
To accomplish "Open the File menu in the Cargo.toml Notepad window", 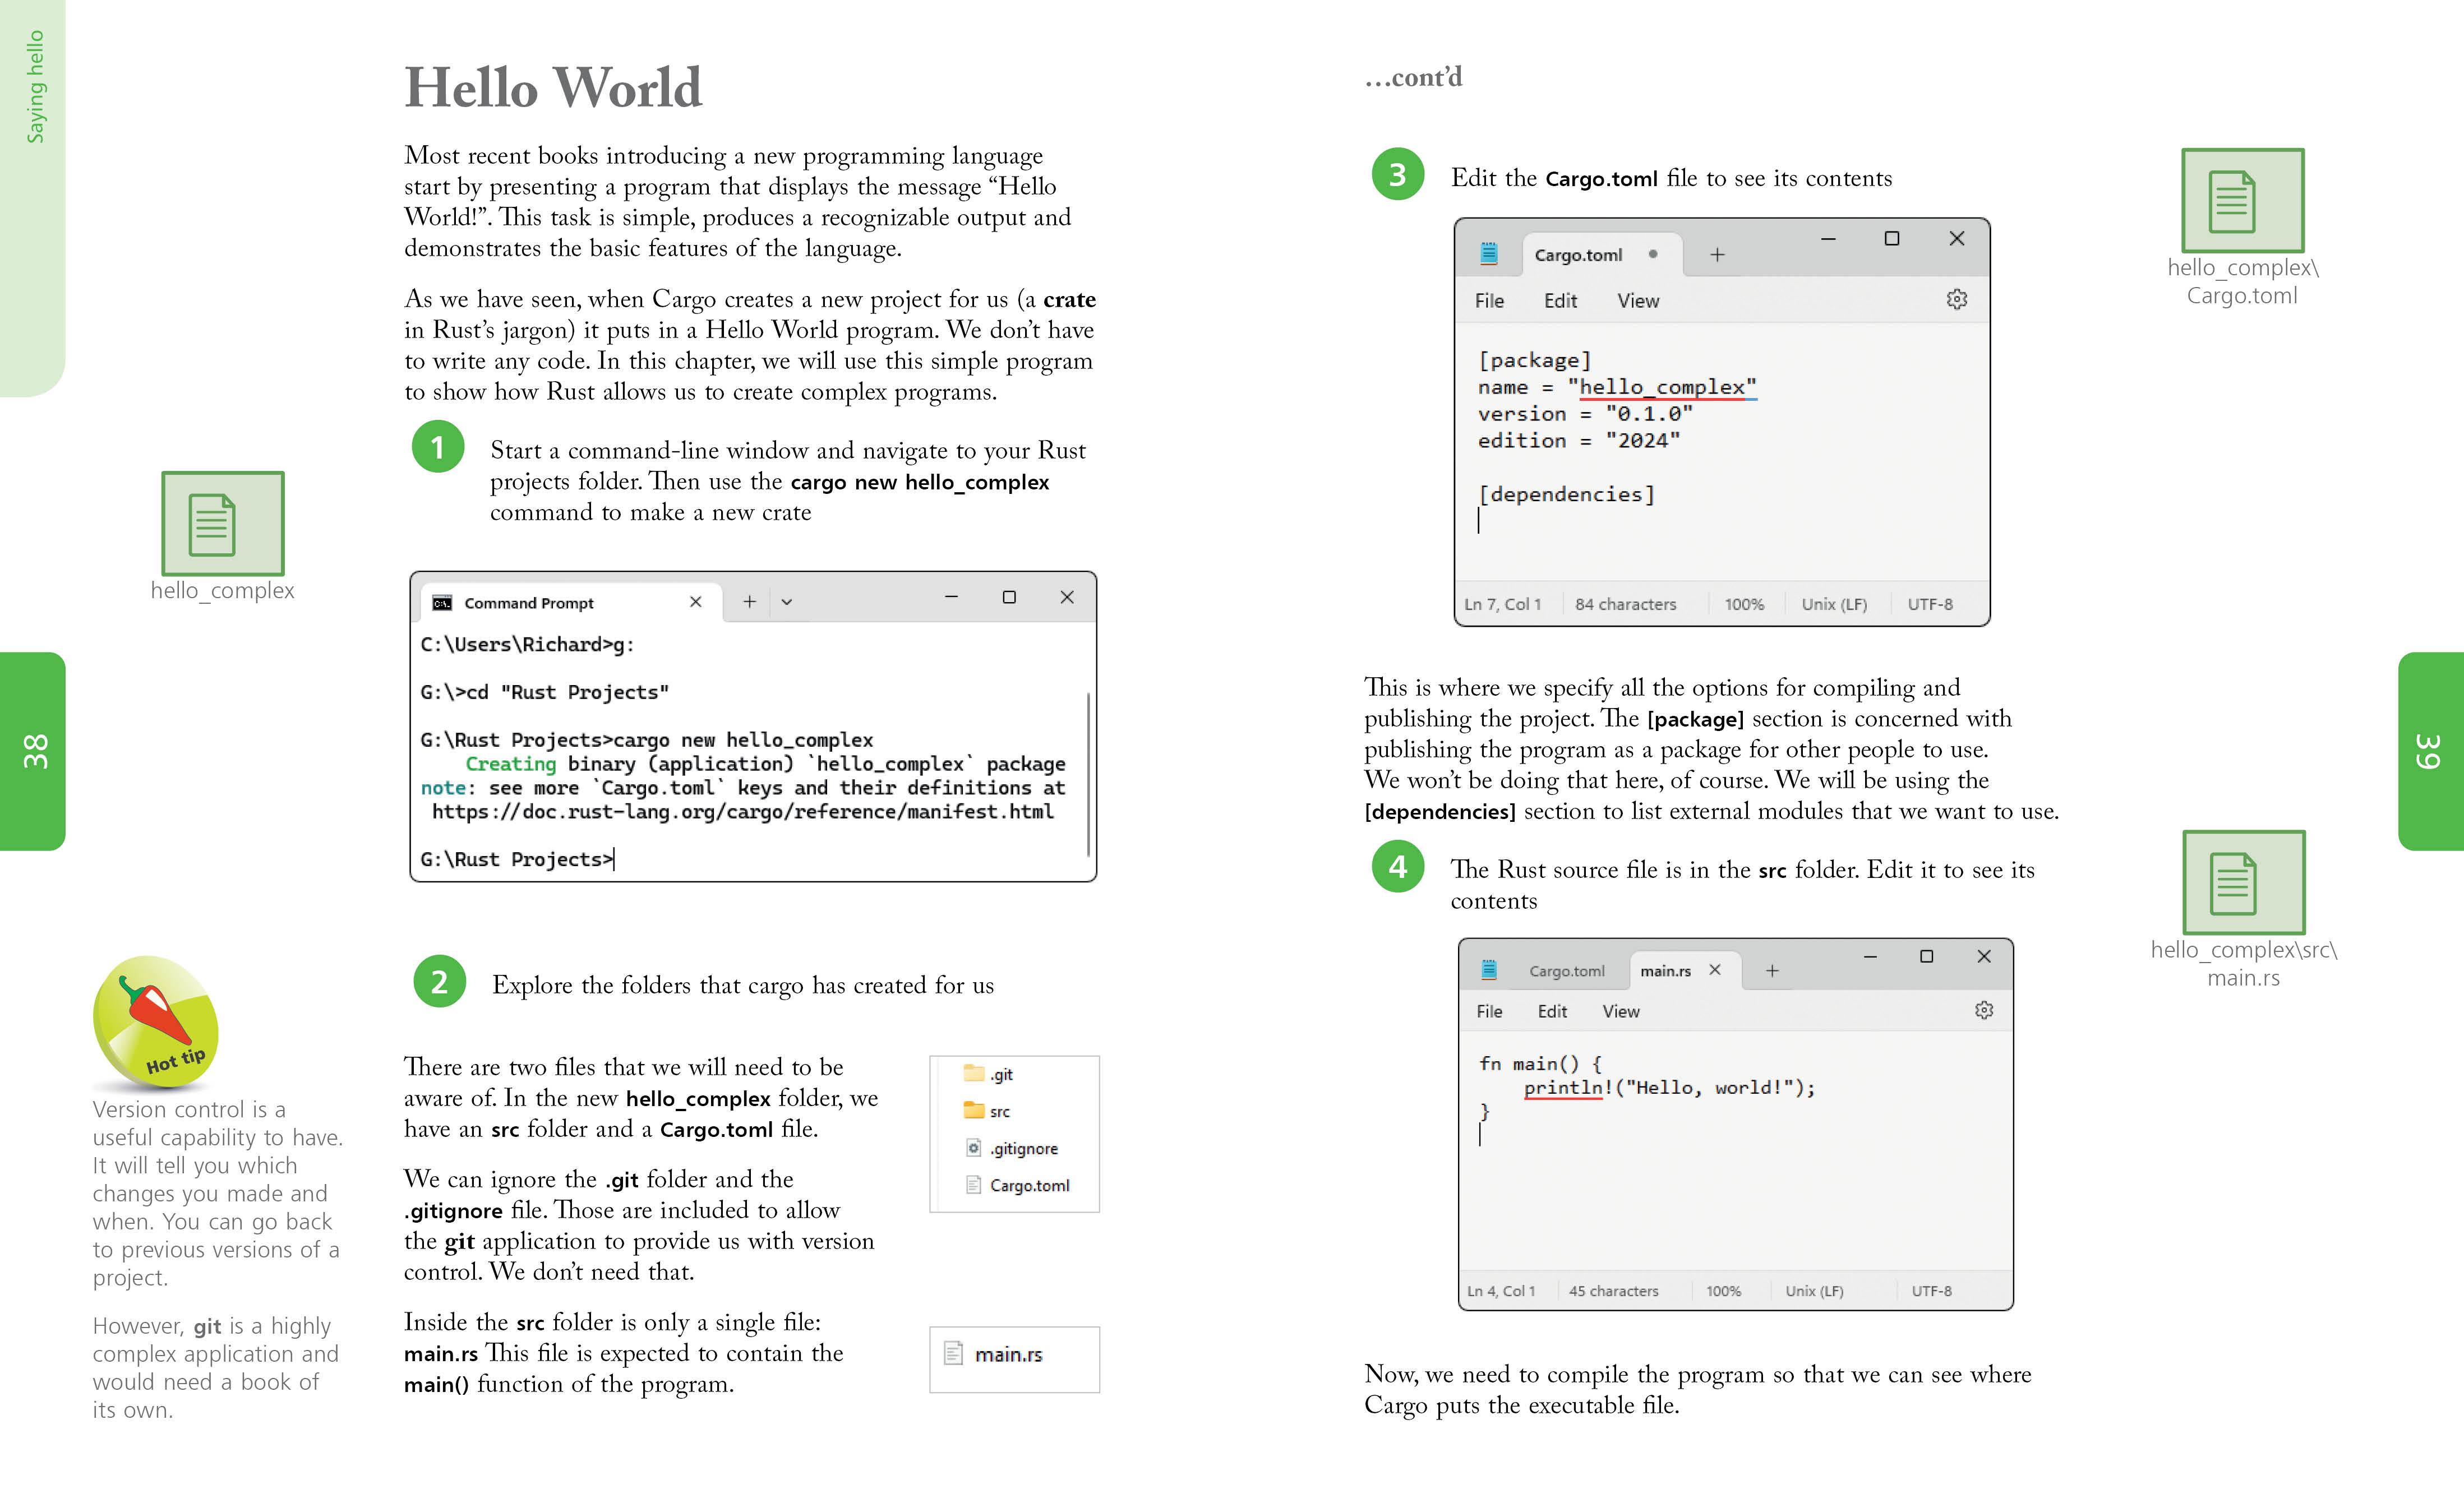I will point(1489,301).
